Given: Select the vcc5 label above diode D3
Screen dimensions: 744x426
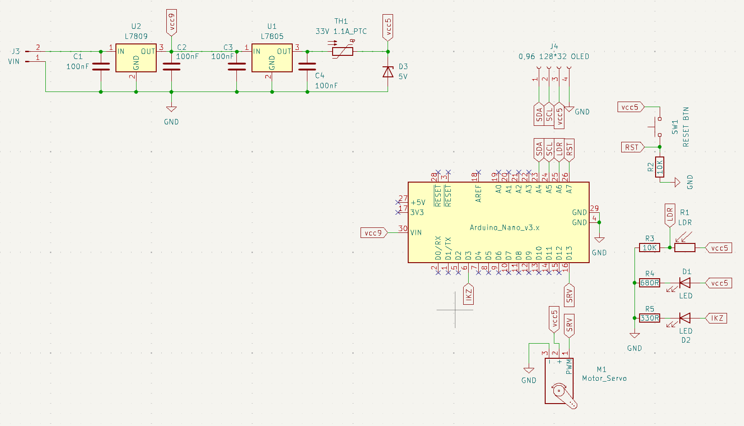Looking at the screenshot, I should [388, 28].
